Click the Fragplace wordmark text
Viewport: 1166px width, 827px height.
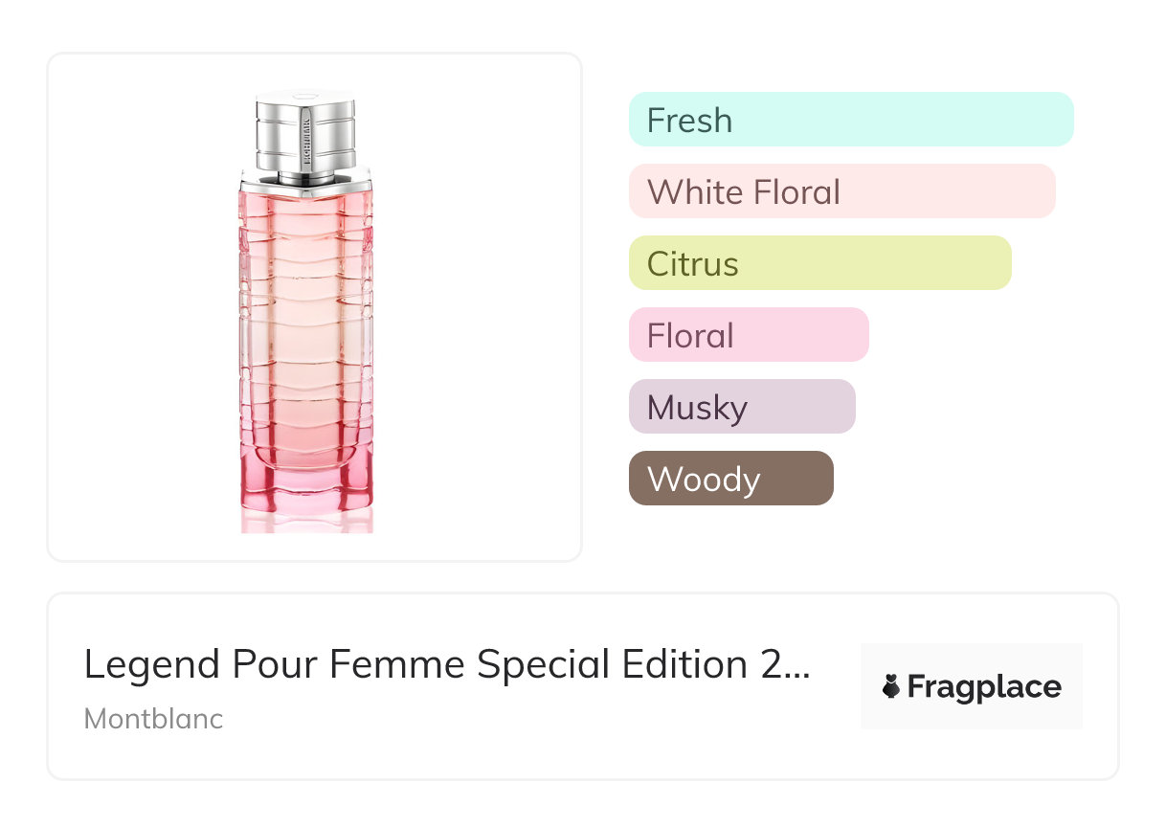click(984, 687)
